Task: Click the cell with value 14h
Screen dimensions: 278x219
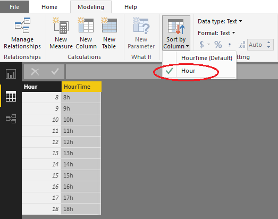Action: [81, 164]
